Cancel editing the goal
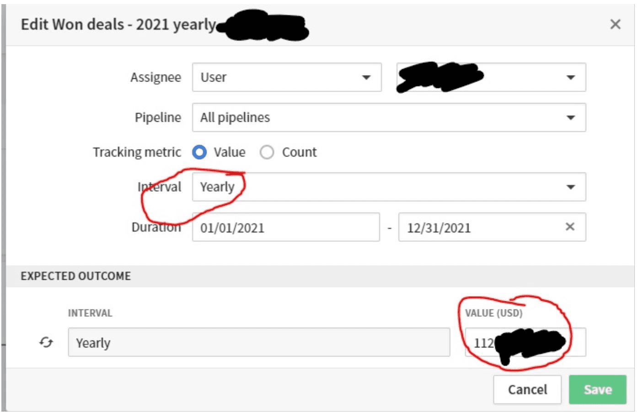The image size is (638, 412). pos(527,390)
